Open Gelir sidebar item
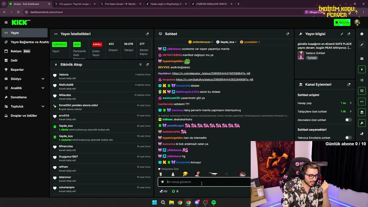The width and height of the screenshot is (368, 207). tap(24, 60)
